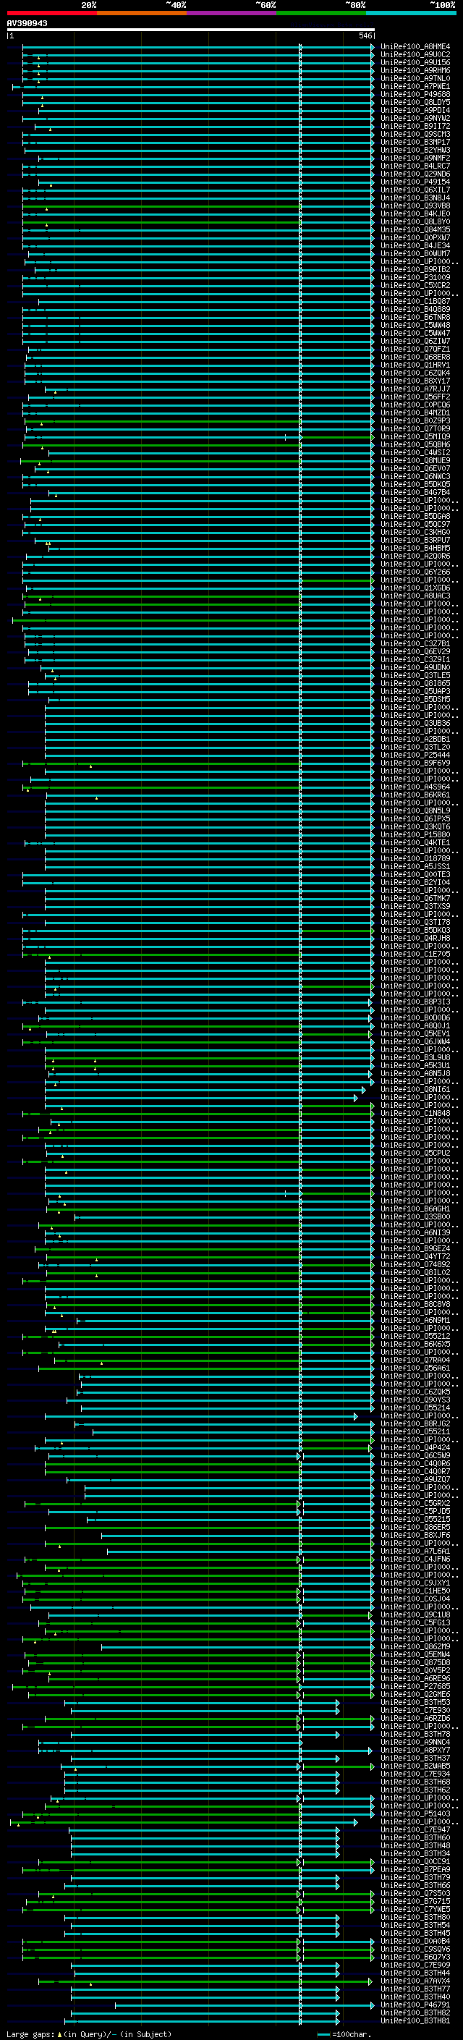Screen dimensions: 463x2040
Task: Select the red ~20% identity color segment
Action: pos(51,13)
